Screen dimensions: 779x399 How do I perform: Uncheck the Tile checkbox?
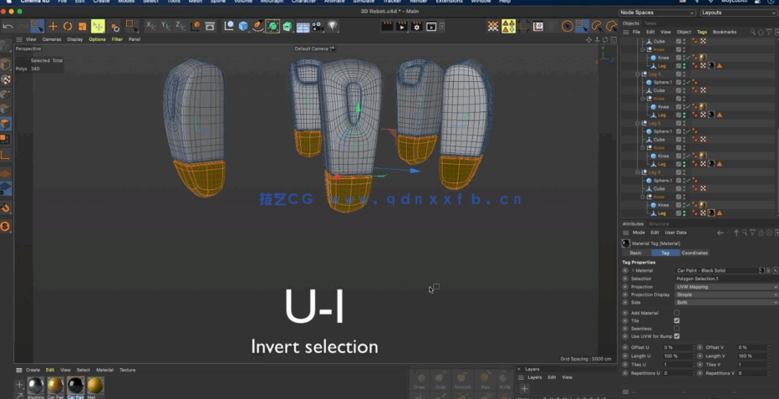click(676, 320)
